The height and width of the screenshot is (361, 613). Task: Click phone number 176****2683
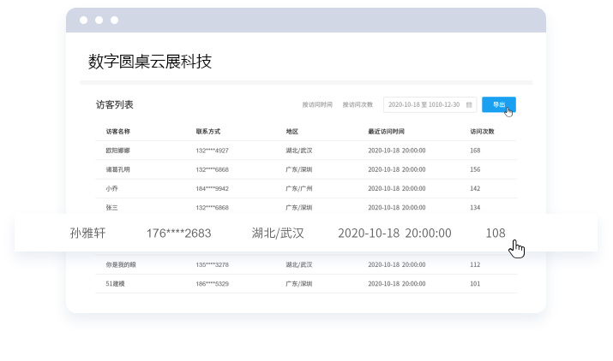[178, 233]
